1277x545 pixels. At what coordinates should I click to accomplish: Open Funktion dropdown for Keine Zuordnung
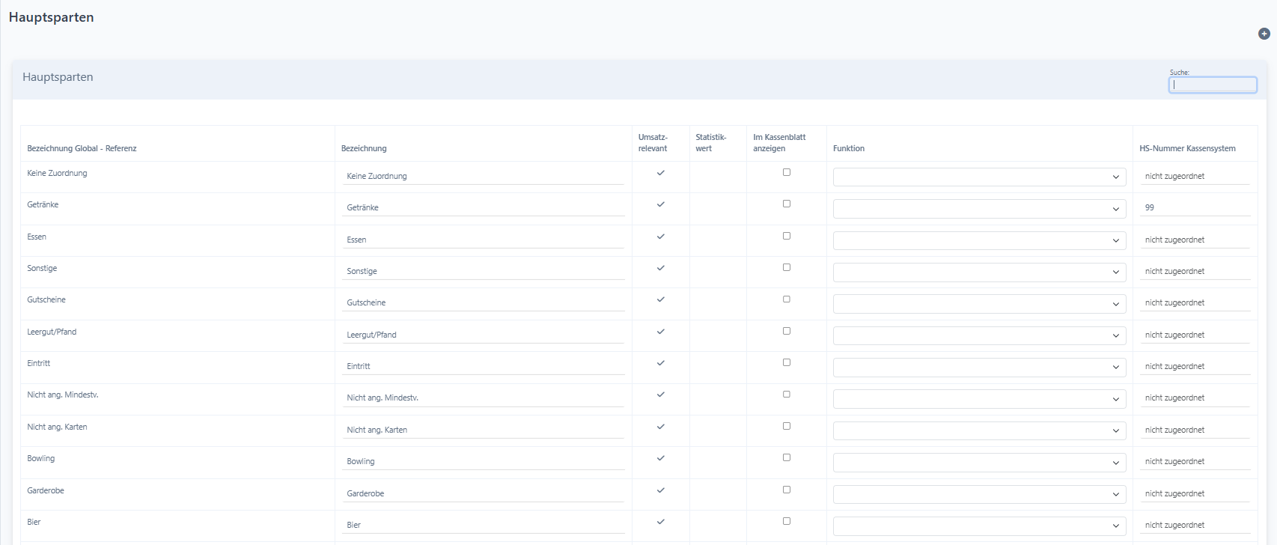point(979,177)
